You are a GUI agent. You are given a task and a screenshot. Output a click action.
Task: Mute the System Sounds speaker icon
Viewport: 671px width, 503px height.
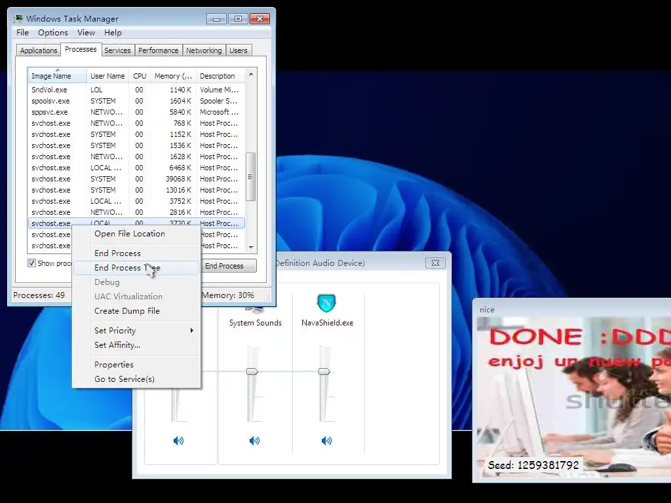255,441
